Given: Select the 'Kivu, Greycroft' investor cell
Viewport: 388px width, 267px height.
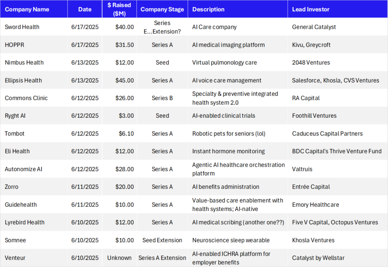Looking at the screenshot, I should 338,45.
